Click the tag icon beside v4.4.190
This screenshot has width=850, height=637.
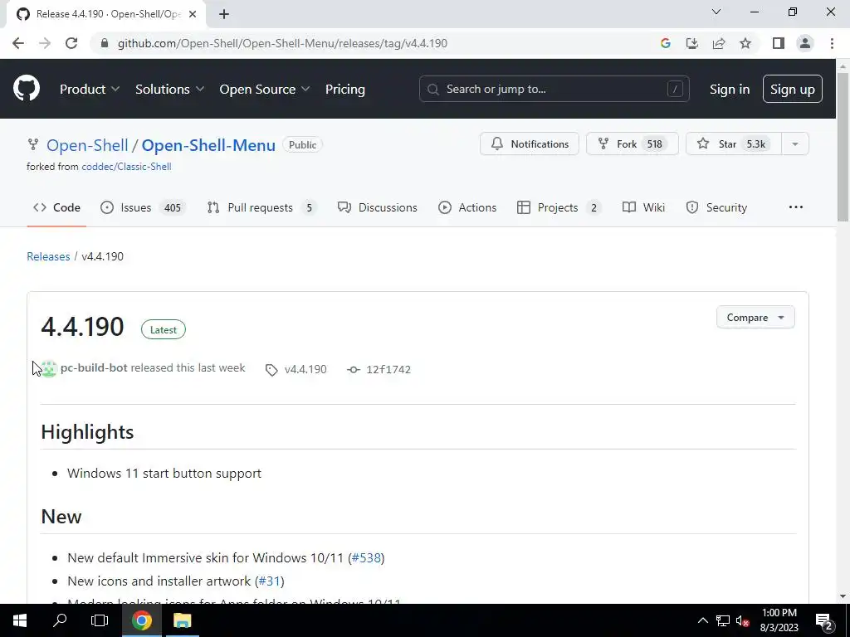tap(271, 370)
